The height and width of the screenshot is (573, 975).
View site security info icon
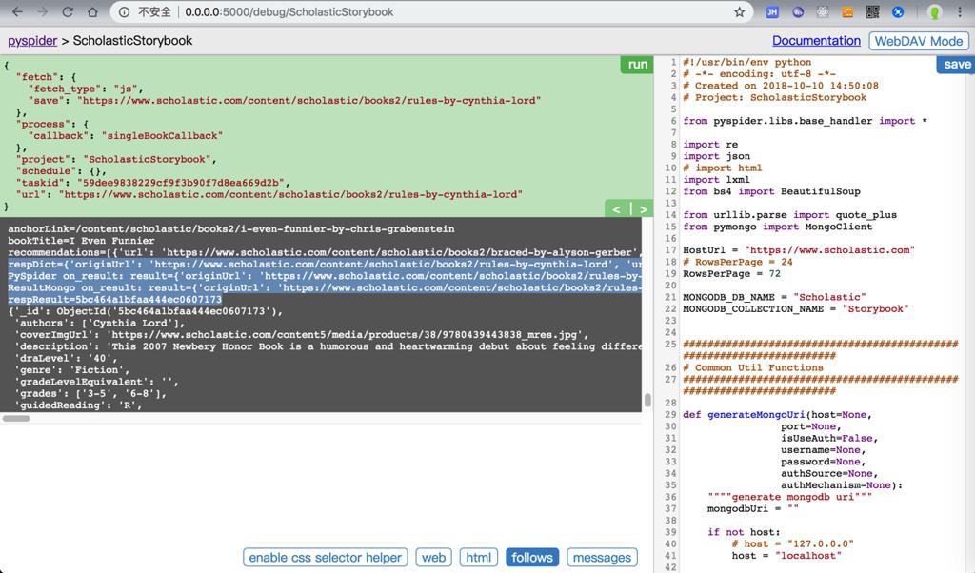click(125, 11)
